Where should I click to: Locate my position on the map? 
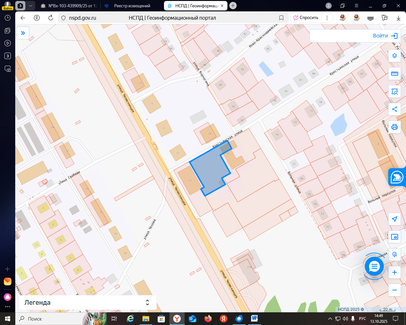click(x=395, y=219)
